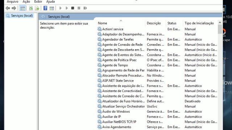
Task: Click the Desativado startup type cell
Action: point(192,101)
